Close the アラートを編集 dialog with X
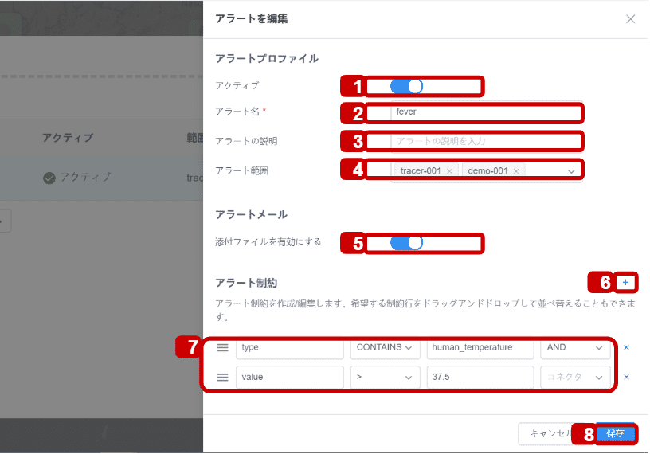Screen dimensions: 650x454 630,19
